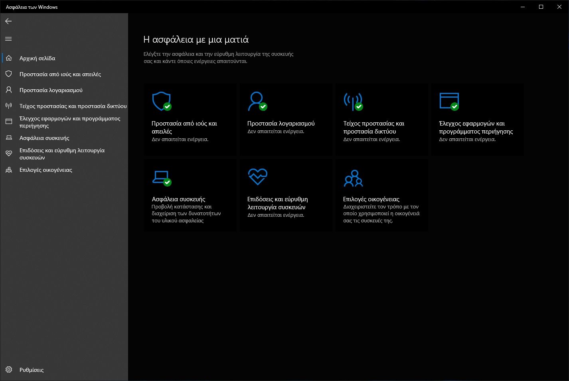
Task: Click the device health heart tile icon
Action: [x=257, y=177]
